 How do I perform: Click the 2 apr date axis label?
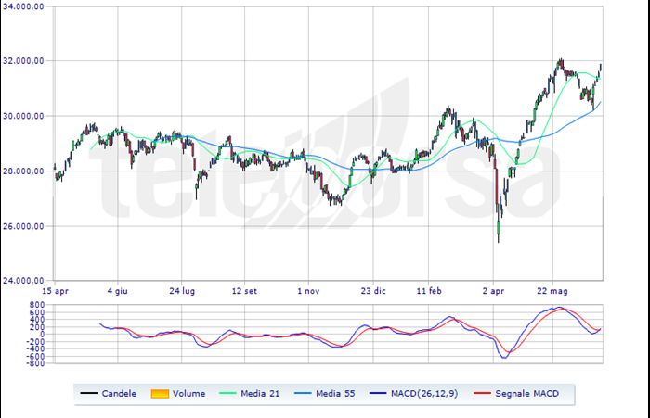pyautogui.click(x=493, y=291)
